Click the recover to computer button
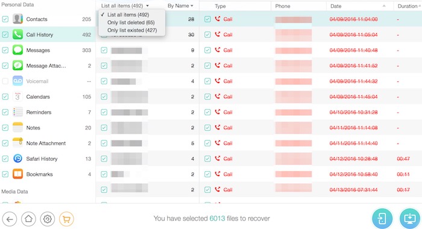 click(410, 219)
